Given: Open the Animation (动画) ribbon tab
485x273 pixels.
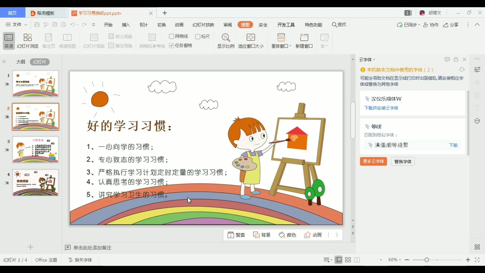Looking at the screenshot, I should (179, 25).
